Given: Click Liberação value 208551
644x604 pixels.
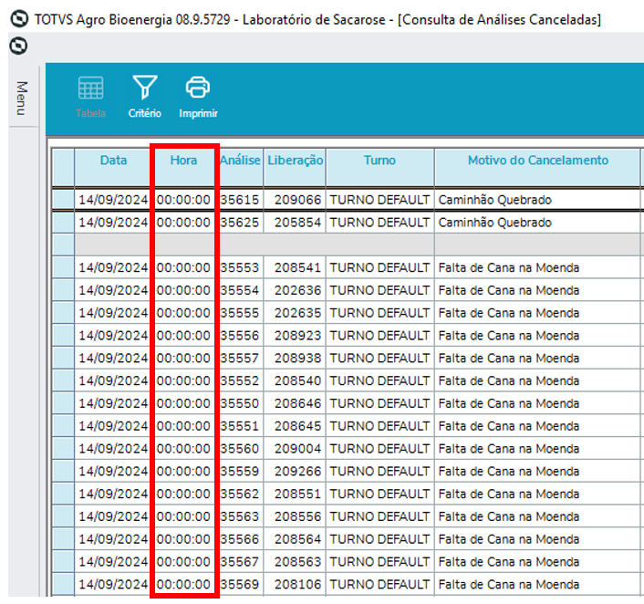Looking at the screenshot, I should (297, 494).
